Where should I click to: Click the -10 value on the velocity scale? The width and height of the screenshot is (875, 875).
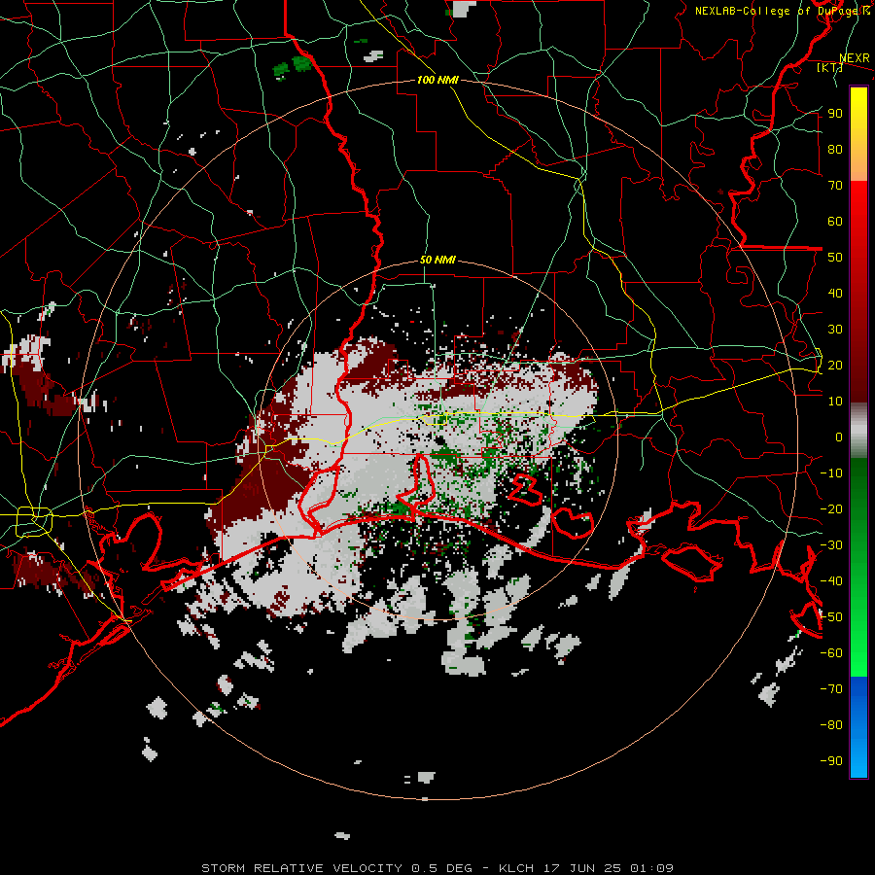click(x=831, y=473)
